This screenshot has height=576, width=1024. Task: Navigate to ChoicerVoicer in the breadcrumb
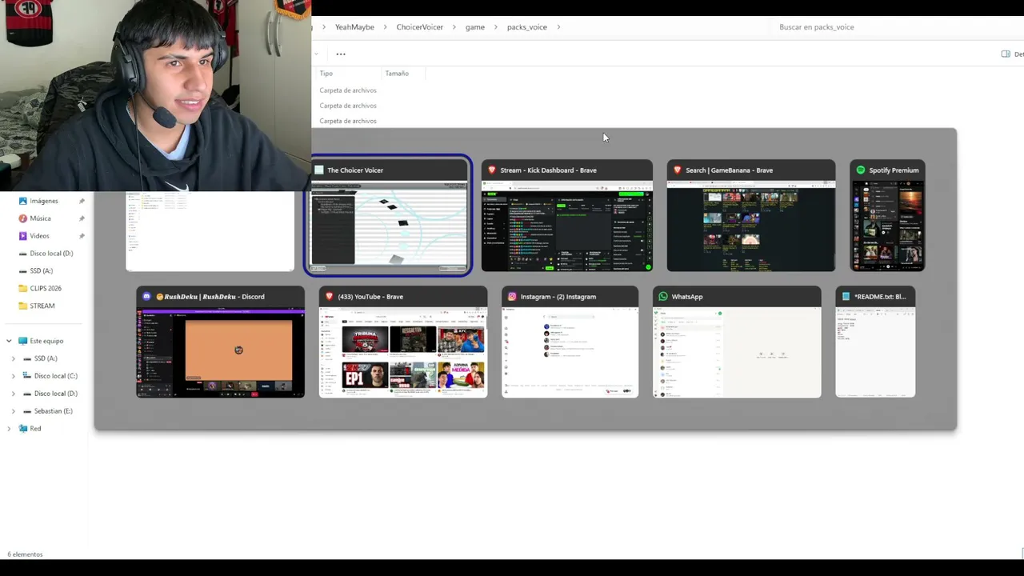click(419, 27)
